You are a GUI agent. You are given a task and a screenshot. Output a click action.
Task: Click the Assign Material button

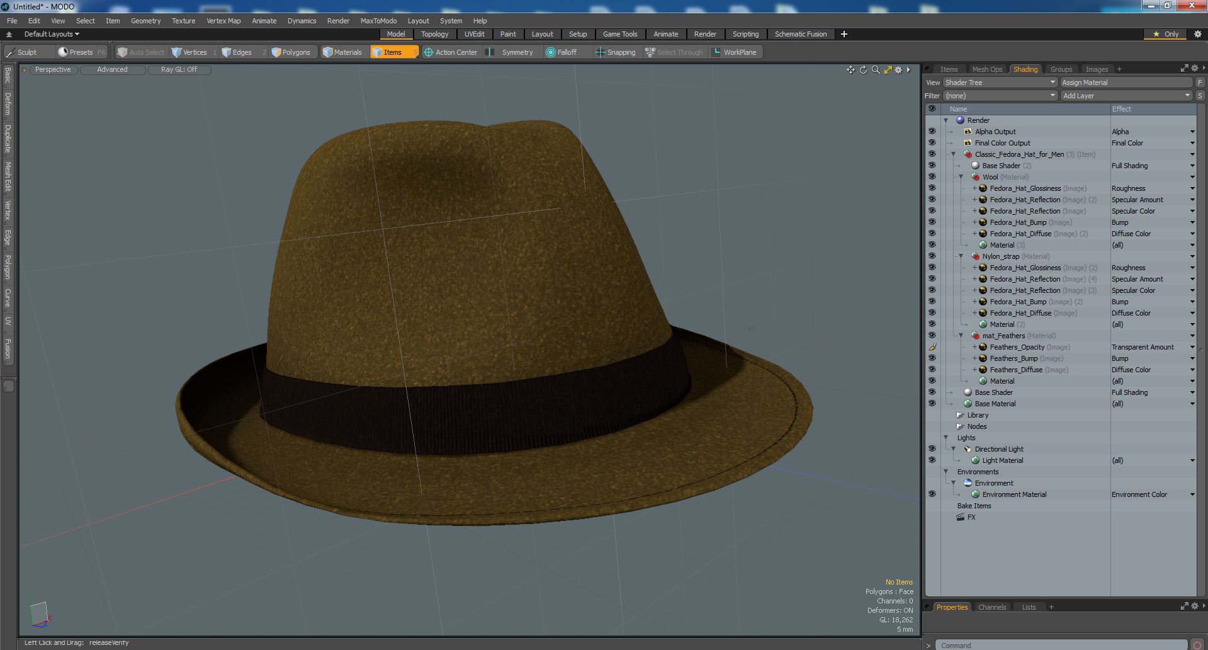click(1126, 83)
